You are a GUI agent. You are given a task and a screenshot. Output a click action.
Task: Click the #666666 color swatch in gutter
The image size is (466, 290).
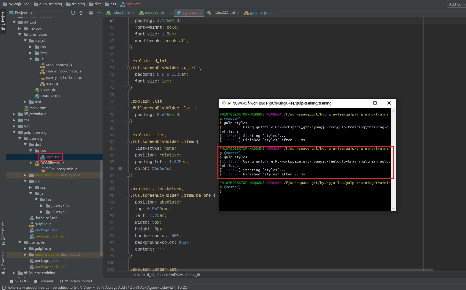tap(120, 168)
